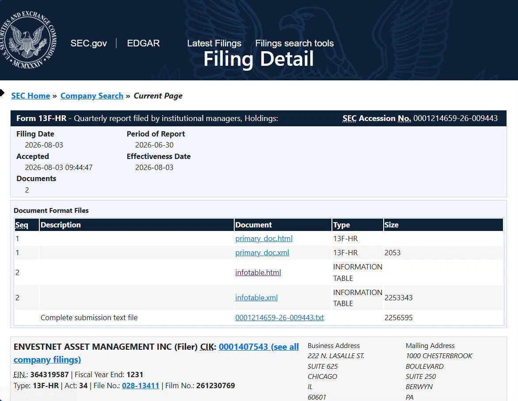Viewport: 518px width, 401px height.
Task: Click EIN value 364319587
Action: pos(50,375)
